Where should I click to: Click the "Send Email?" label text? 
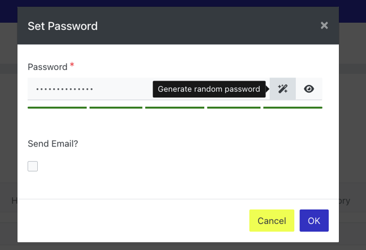pos(53,143)
